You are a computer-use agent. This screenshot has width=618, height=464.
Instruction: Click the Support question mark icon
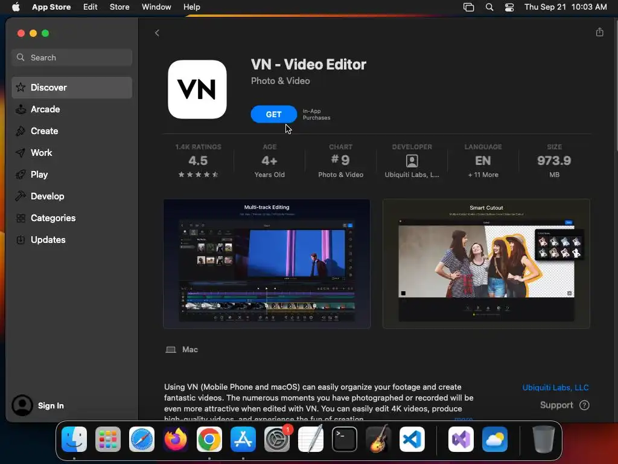click(584, 405)
